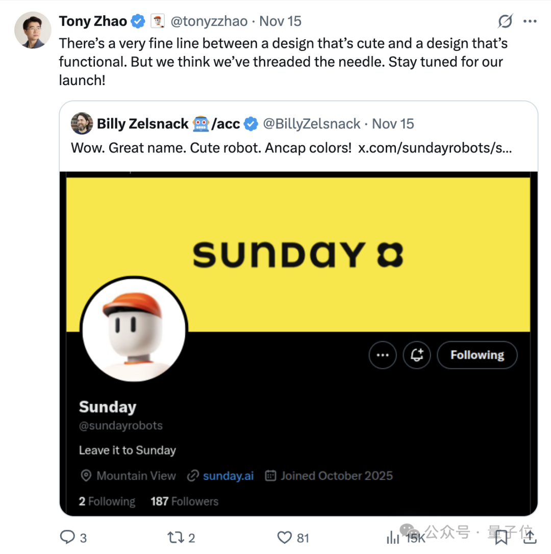Open Tony Zhao's profile avatar

[x=33, y=30]
